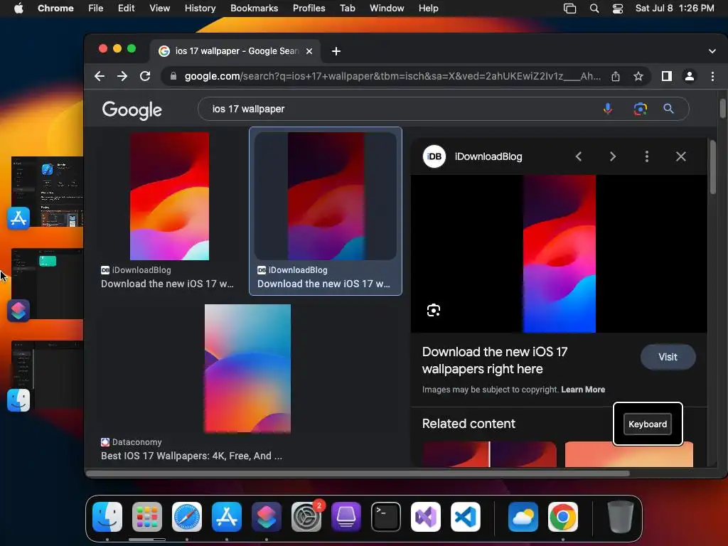Click the large preview wallpaper image
The image size is (728, 546).
click(x=559, y=254)
